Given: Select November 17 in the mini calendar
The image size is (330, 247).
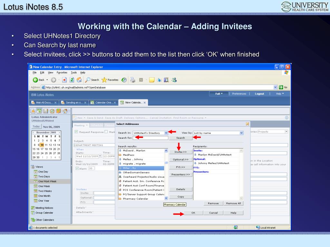Looking at the screenshot, I should [x=42, y=149].
